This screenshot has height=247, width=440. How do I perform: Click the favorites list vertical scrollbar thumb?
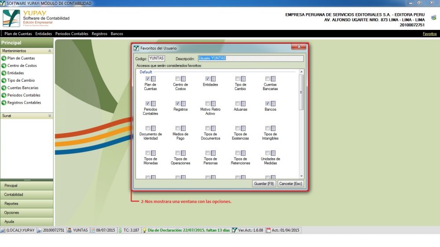tap(301, 93)
